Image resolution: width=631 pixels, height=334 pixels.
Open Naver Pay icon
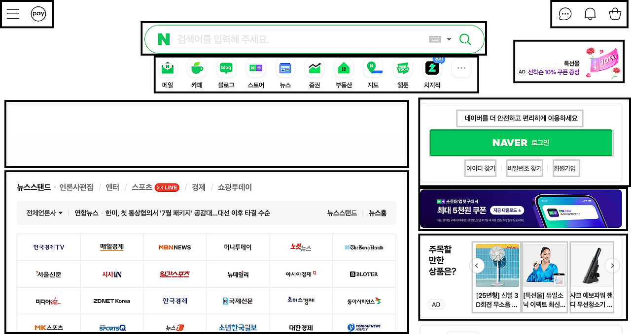(x=38, y=14)
